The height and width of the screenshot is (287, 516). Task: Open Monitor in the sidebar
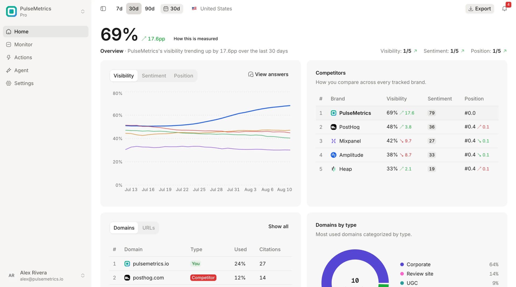coord(46,44)
